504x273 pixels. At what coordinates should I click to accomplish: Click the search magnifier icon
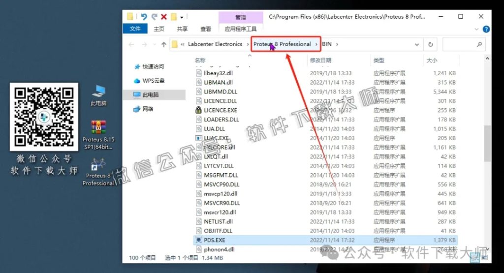(479, 44)
